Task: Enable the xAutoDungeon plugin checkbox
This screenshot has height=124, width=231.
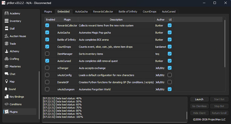Action: point(47,89)
